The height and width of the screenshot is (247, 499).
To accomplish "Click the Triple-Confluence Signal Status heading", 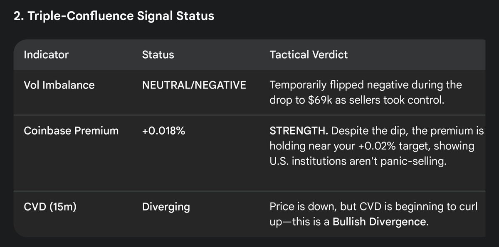I will [x=114, y=16].
